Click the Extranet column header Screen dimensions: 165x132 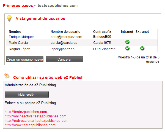click(142, 31)
